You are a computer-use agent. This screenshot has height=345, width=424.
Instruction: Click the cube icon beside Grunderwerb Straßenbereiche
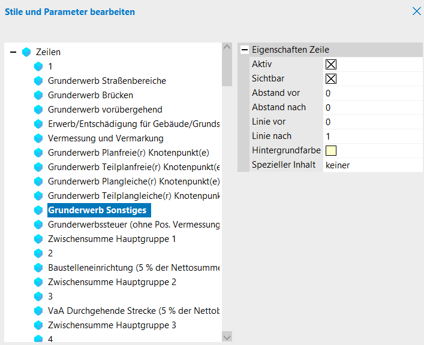pos(39,81)
